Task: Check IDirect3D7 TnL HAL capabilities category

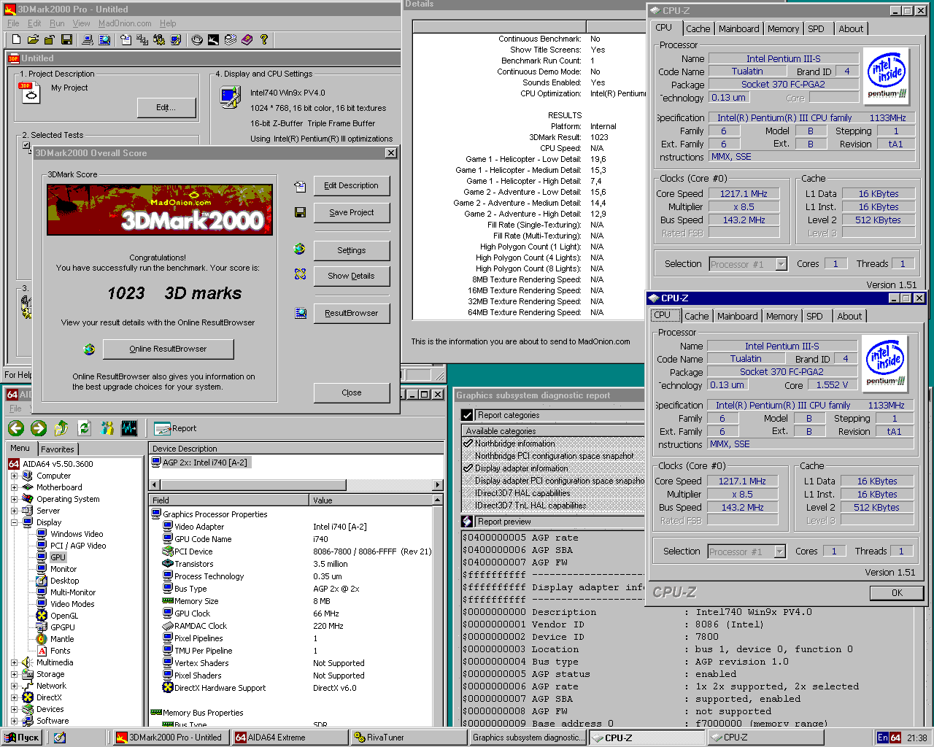Action: 468,506
